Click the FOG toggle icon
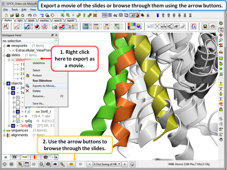This screenshot has width=227, height=170. tap(105, 15)
